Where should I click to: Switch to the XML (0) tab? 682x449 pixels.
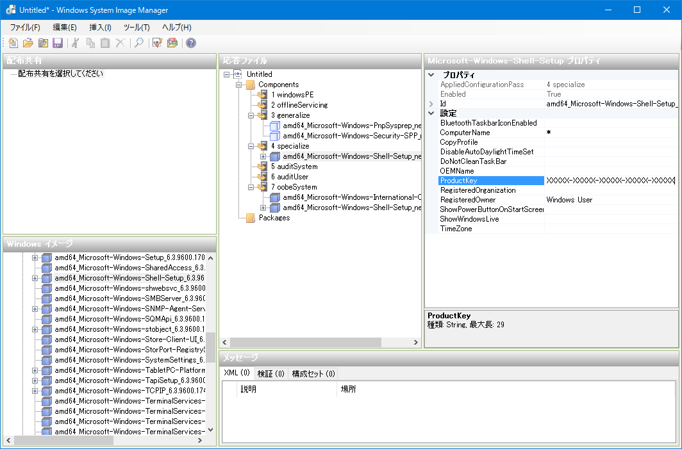237,373
